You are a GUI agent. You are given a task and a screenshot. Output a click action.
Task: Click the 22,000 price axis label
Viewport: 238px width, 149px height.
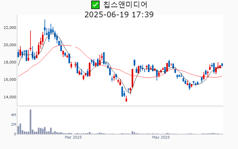coord(10,28)
